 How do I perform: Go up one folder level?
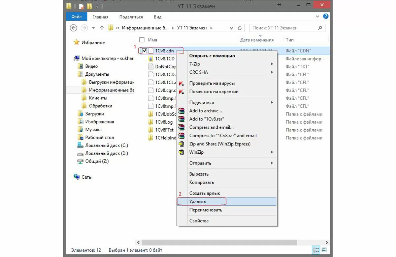click(102, 28)
